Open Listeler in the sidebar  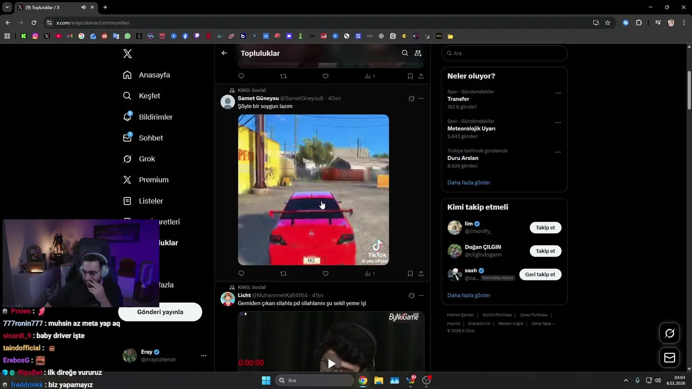click(x=143, y=201)
